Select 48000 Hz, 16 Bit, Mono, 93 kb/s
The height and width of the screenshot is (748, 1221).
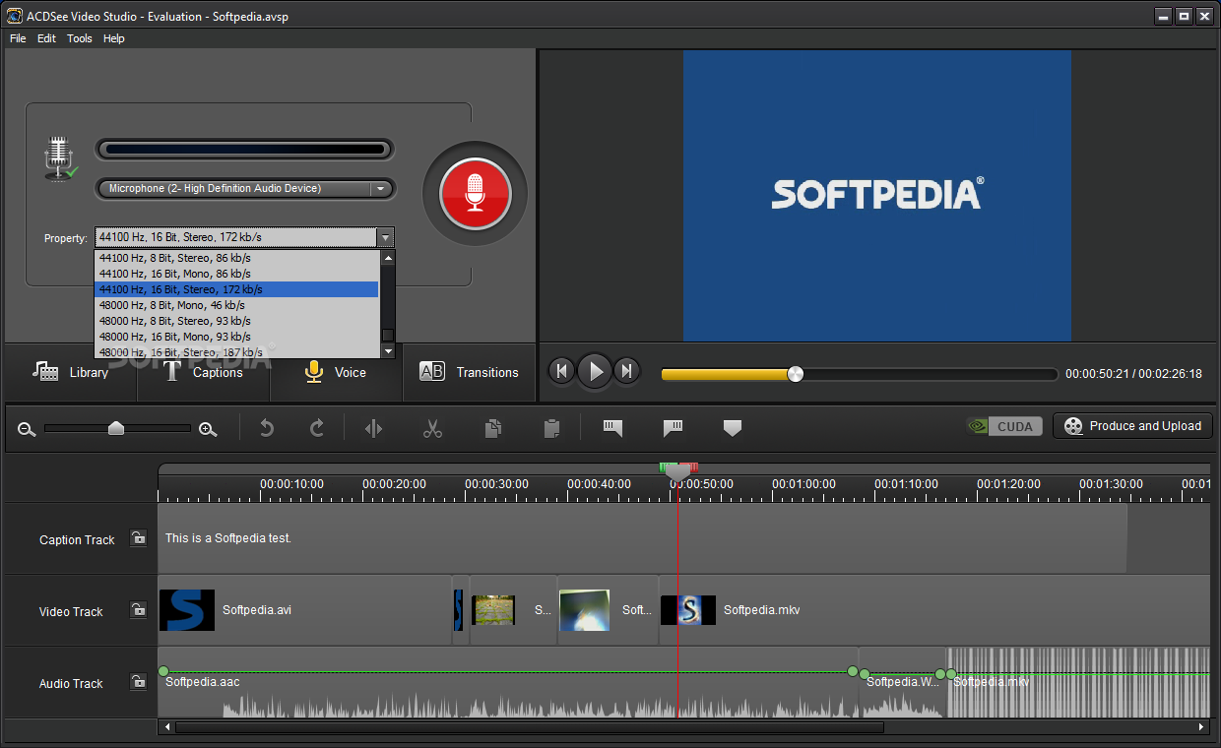click(236, 337)
